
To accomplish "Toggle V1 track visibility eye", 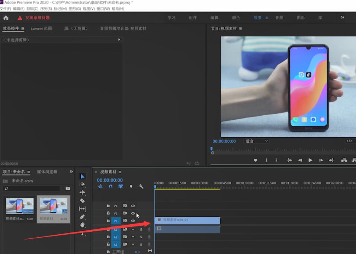I will click(x=133, y=221).
